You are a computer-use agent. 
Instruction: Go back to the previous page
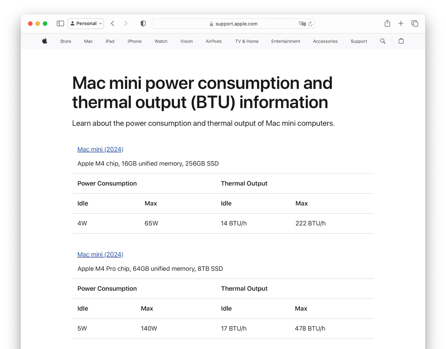pos(112,23)
